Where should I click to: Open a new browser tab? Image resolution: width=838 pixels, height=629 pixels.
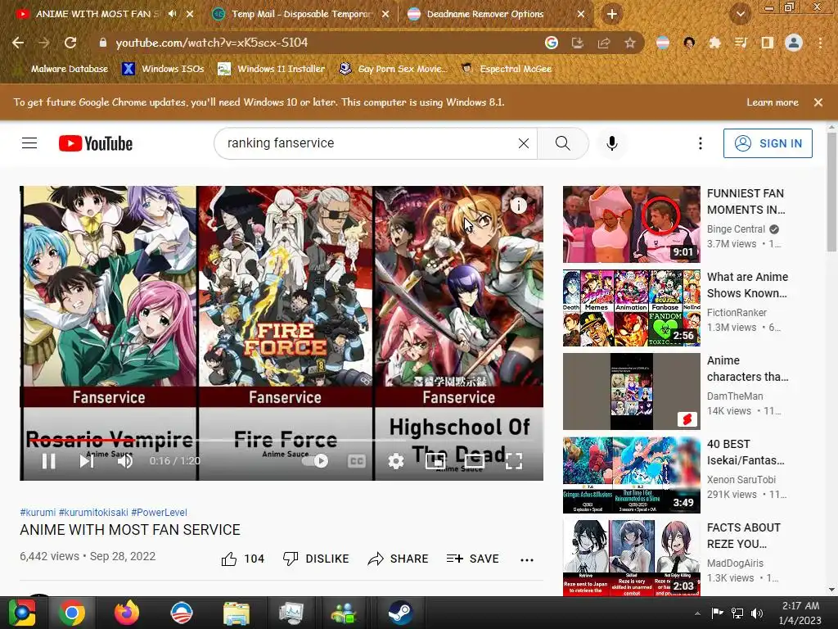tap(612, 14)
